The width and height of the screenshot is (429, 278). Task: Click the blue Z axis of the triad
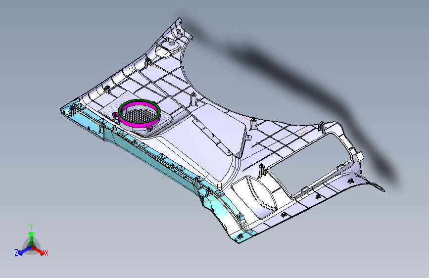click(x=25, y=251)
